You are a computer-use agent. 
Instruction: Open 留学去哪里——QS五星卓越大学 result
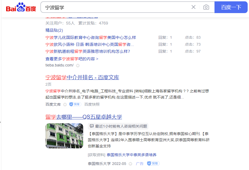[84, 117]
